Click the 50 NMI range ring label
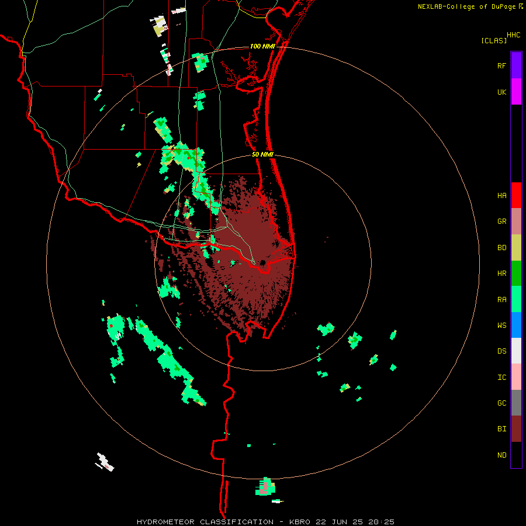526x526 pixels. pyautogui.click(x=262, y=154)
